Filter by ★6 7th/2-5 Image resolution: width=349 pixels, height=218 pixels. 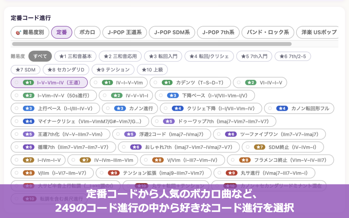(293, 56)
